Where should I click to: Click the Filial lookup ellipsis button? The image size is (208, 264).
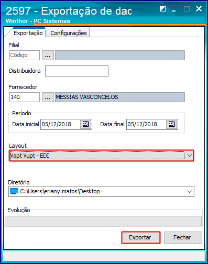tap(48, 56)
